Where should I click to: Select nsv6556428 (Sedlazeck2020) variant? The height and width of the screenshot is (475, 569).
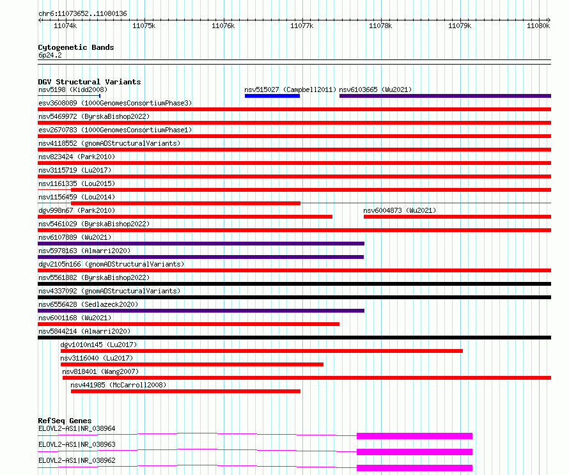pyautogui.click(x=88, y=304)
